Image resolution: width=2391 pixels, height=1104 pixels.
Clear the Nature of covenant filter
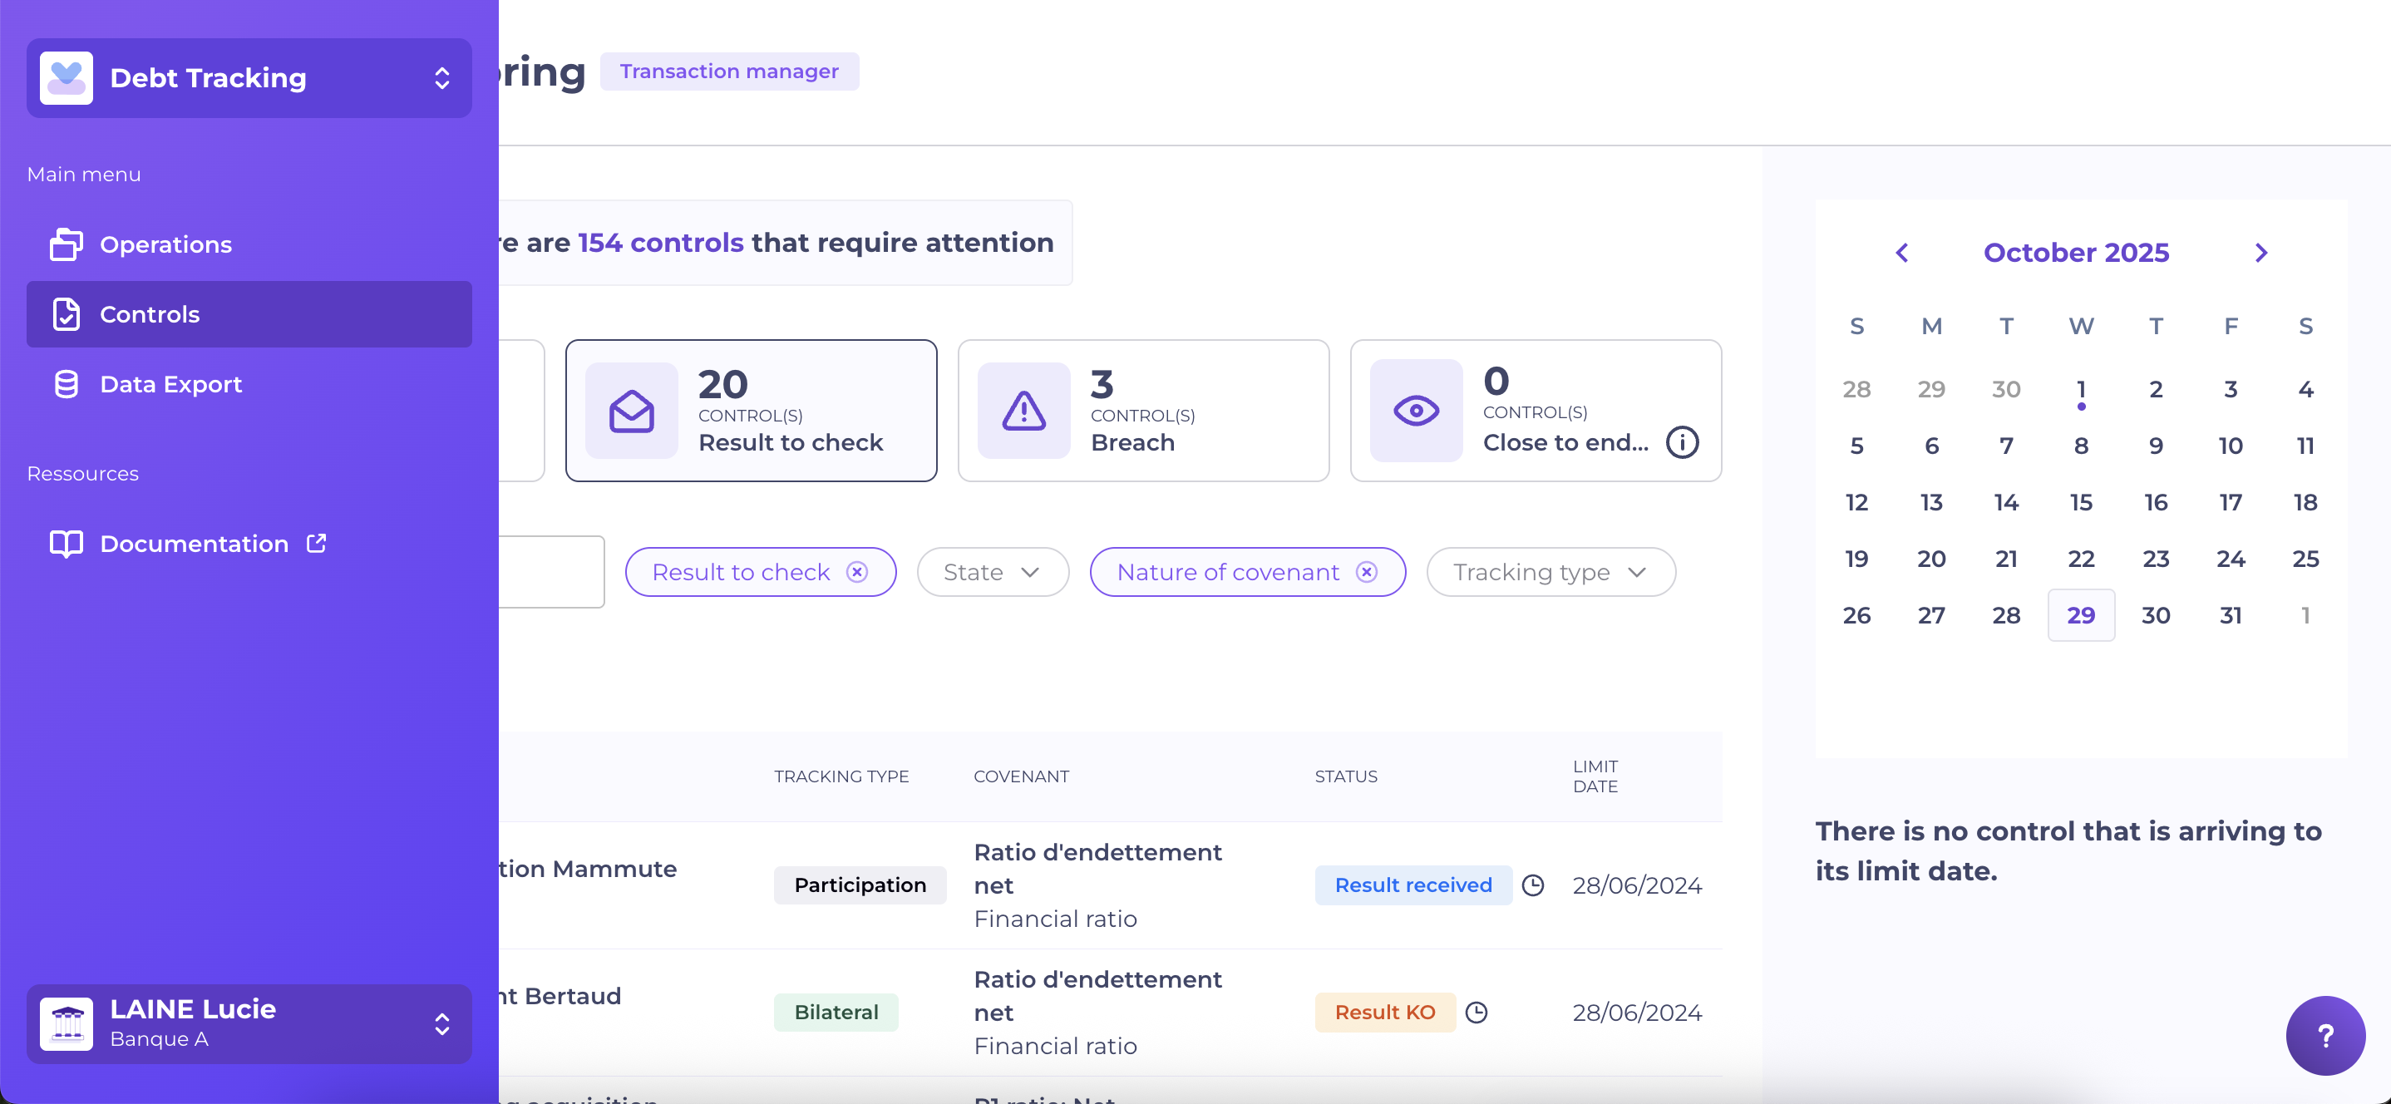click(1366, 572)
